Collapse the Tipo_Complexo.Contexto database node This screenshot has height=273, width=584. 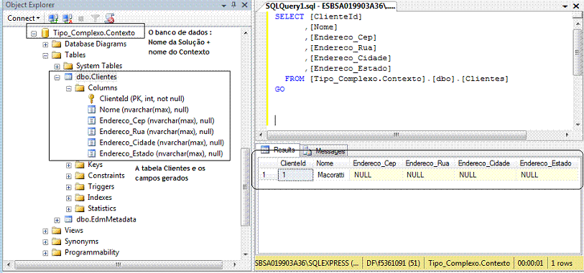tap(34, 34)
